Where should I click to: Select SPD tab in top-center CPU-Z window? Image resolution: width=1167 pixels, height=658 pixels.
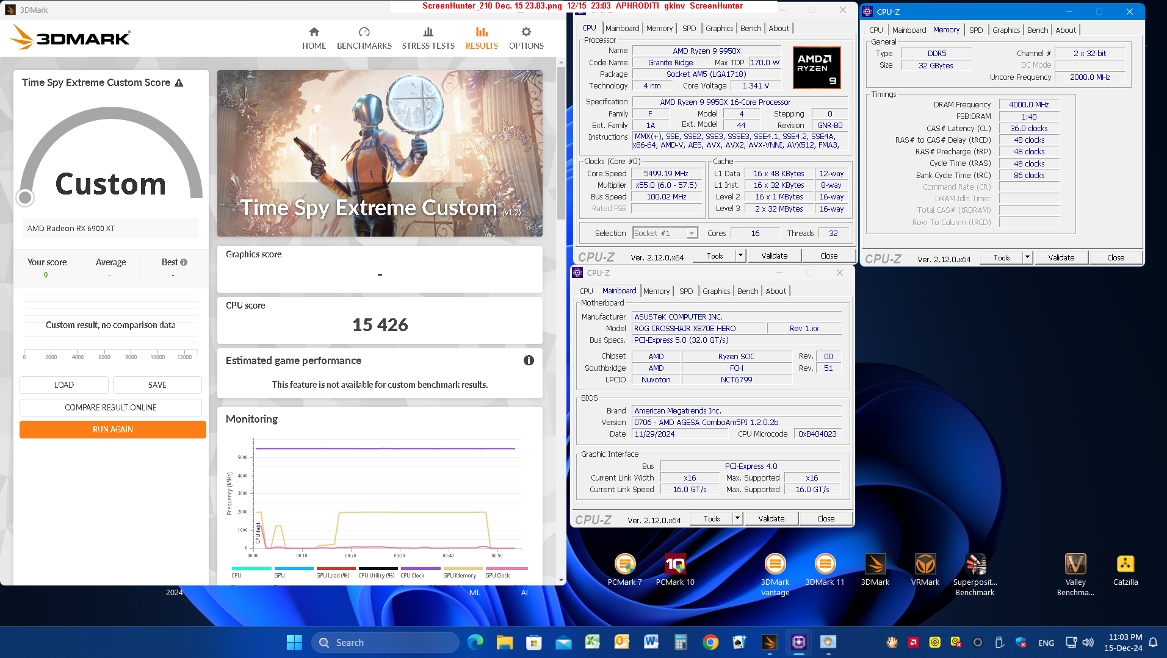[689, 28]
